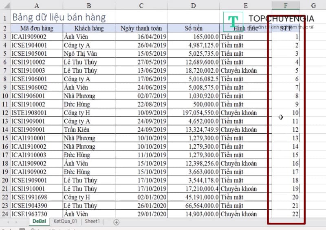Select the DeBai sheet tab

click(39, 221)
